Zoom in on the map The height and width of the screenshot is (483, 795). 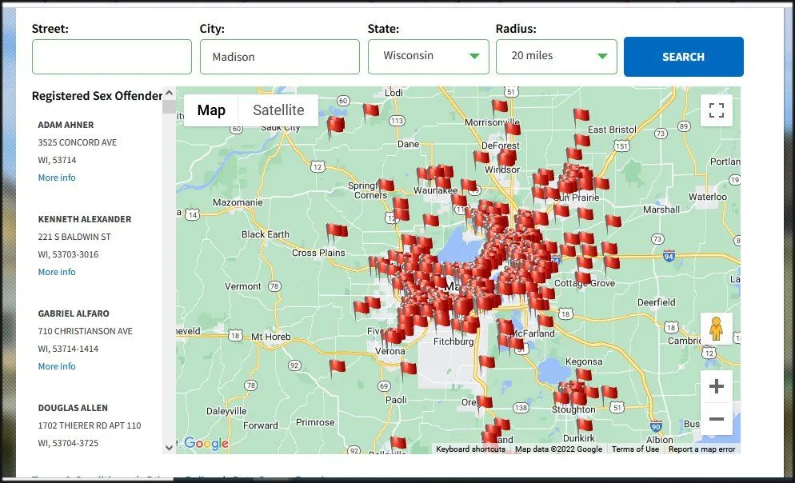716,387
